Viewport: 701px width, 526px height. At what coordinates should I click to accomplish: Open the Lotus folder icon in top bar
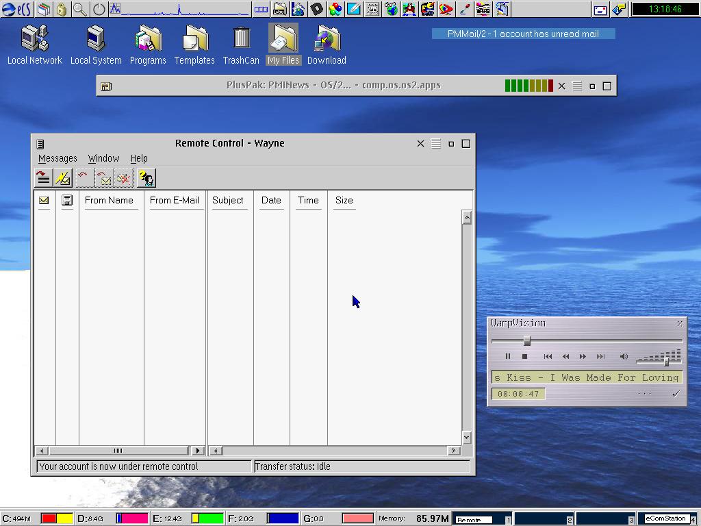(279, 9)
